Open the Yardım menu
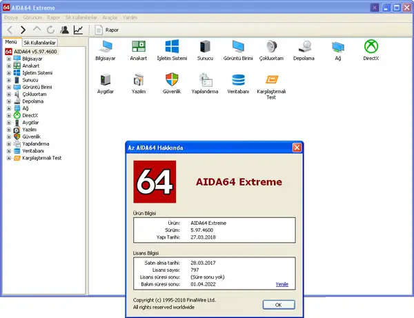 click(130, 17)
